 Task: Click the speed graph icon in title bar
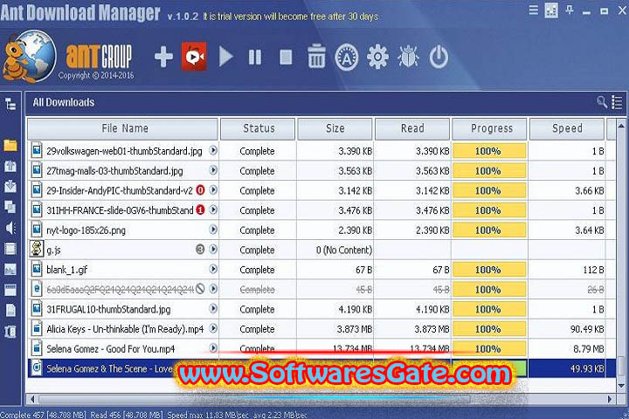[551, 10]
